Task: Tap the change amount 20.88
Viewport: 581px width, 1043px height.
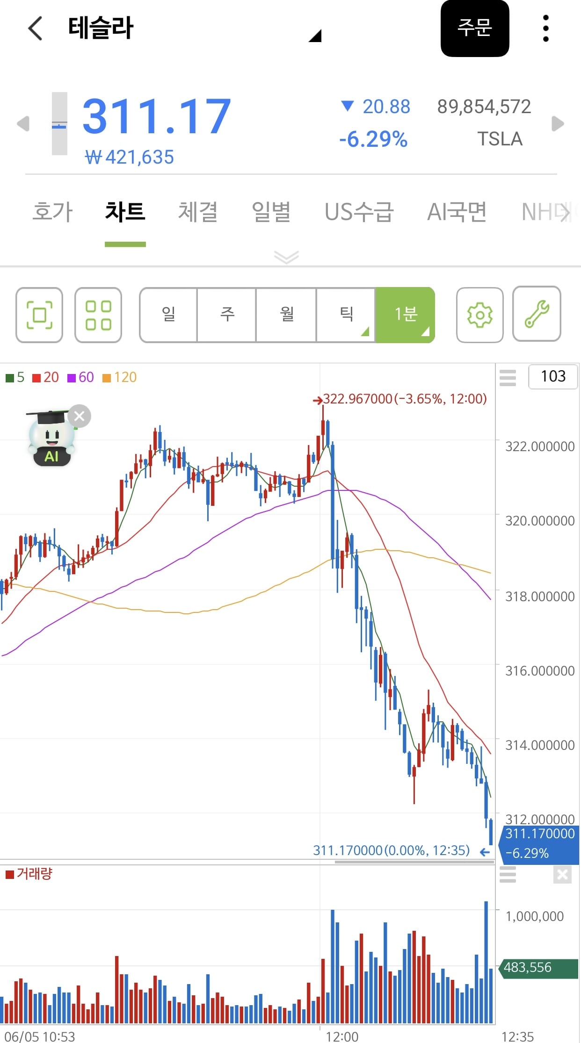Action: pos(386,107)
